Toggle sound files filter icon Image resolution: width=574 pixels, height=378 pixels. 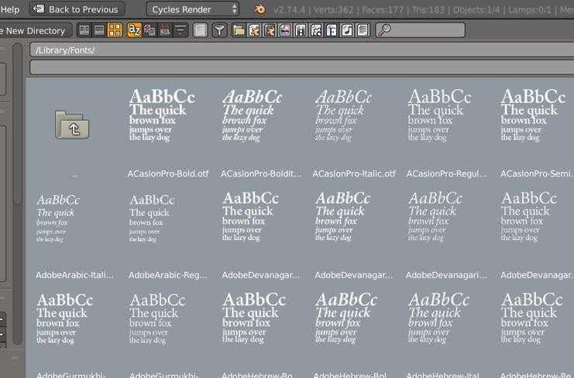(347, 30)
